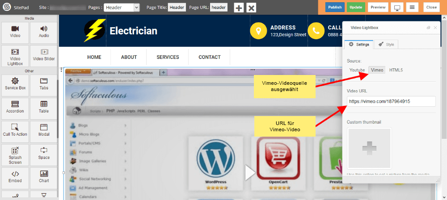Open the SERVICES menu item
The height and width of the screenshot is (200, 447).
tap(168, 57)
